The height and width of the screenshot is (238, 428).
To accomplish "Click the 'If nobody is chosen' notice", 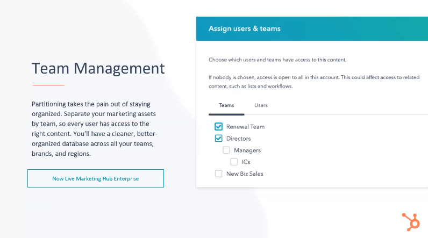I will point(314,82).
